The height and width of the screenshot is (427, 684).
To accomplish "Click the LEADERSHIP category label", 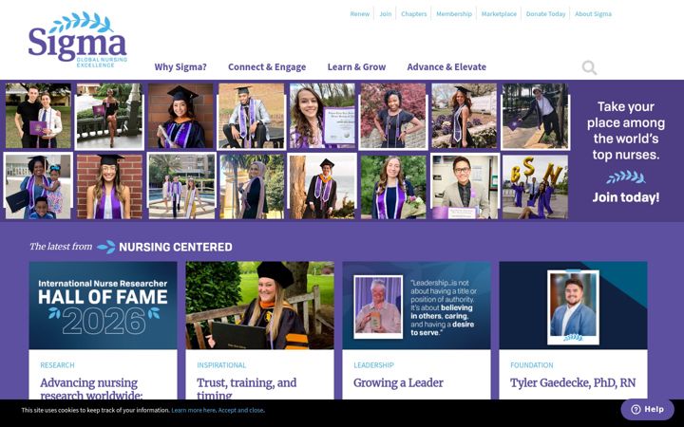I will pyautogui.click(x=374, y=365).
